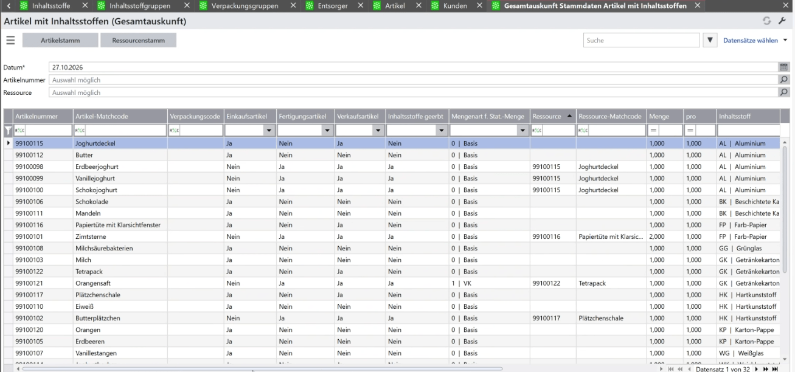The image size is (795, 372).
Task: Open the hamburger menu beside Artikelstamm
Action: [10, 40]
